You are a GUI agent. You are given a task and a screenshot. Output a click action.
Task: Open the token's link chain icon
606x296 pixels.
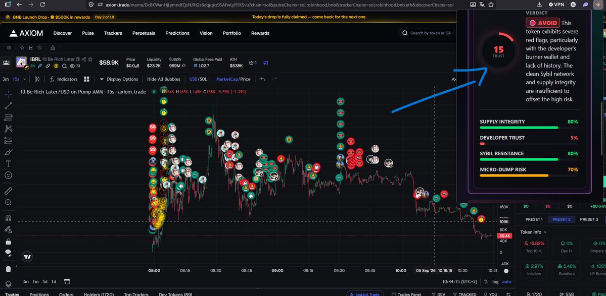pyautogui.click(x=48, y=66)
